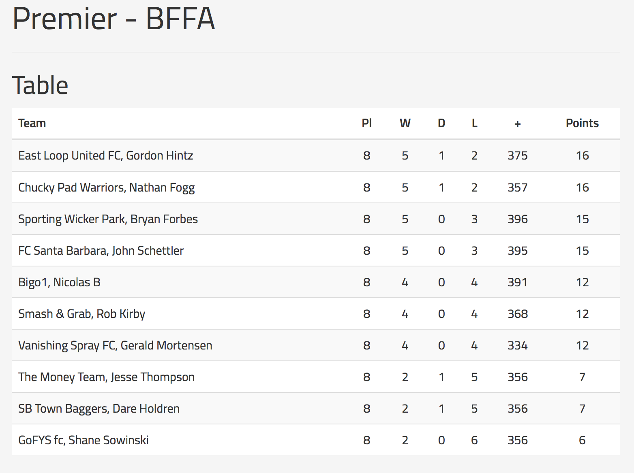
Task: Click the Pl column header
Action: (366, 123)
